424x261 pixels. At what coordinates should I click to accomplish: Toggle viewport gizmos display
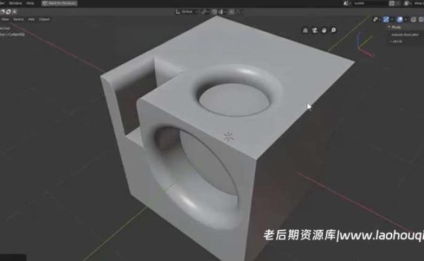(386, 19)
